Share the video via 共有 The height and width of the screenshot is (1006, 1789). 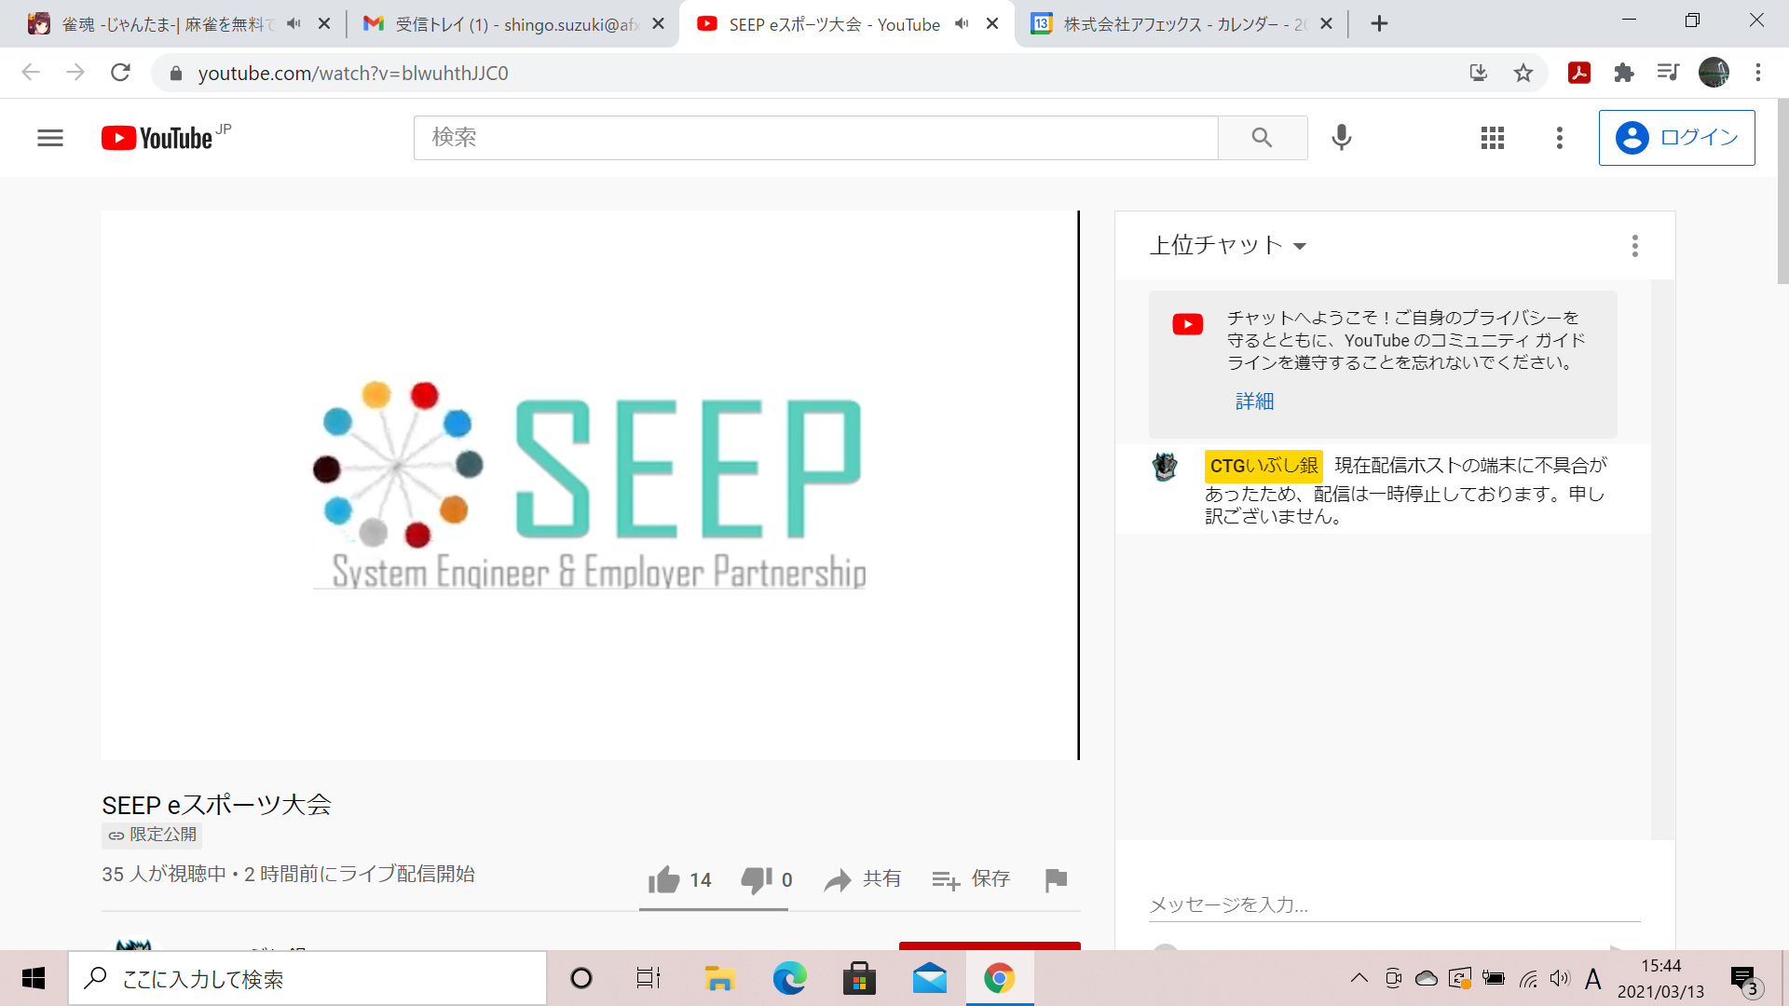(862, 879)
